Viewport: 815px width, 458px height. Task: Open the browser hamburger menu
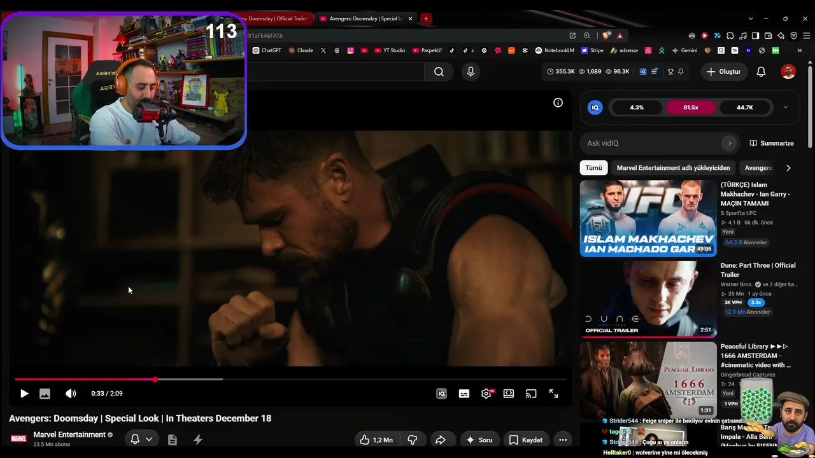(x=806, y=36)
